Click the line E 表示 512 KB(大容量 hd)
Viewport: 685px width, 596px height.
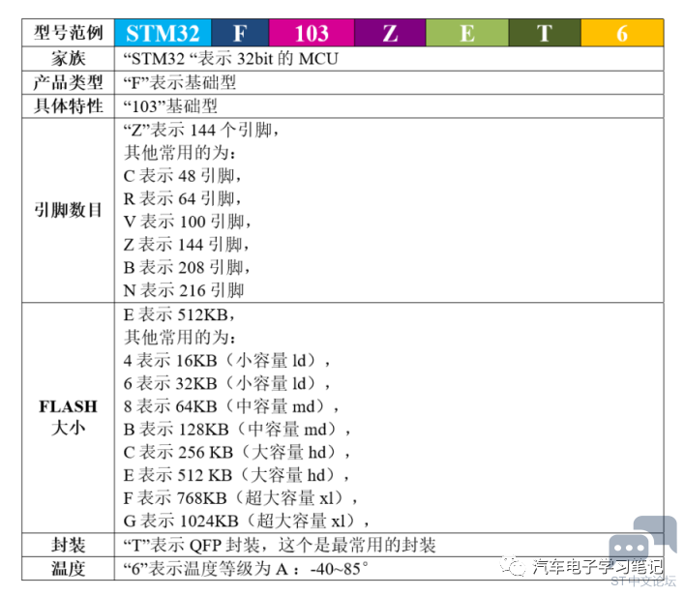(236, 475)
